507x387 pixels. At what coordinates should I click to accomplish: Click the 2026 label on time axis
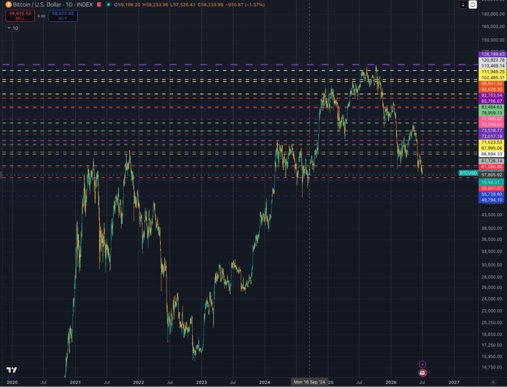pyautogui.click(x=391, y=382)
